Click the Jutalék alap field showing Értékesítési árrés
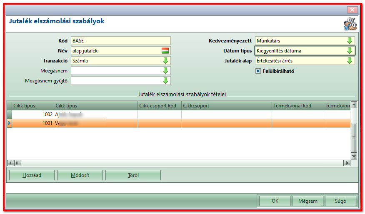 point(305,61)
